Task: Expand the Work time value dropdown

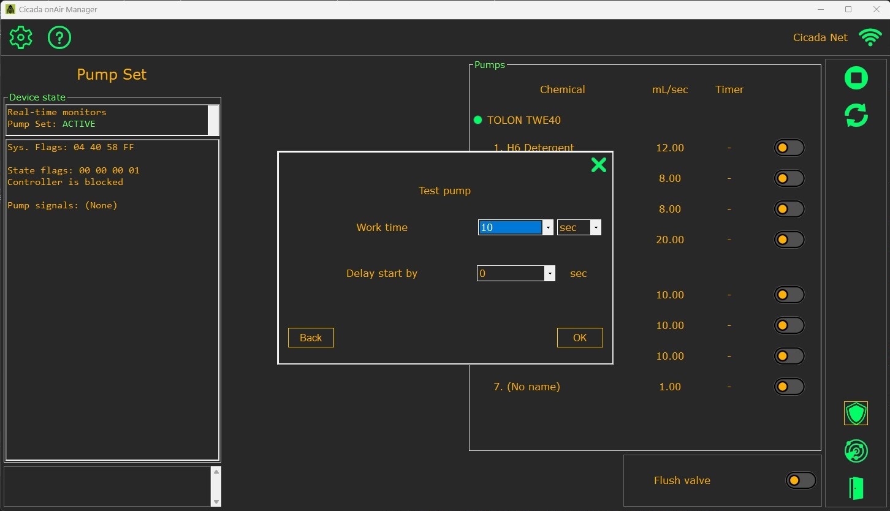Action: [547, 227]
